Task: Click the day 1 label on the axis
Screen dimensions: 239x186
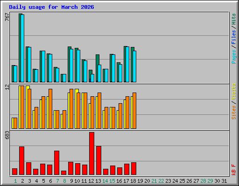Action: (15, 181)
